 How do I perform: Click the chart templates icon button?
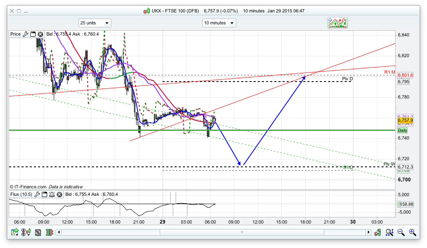point(338,23)
